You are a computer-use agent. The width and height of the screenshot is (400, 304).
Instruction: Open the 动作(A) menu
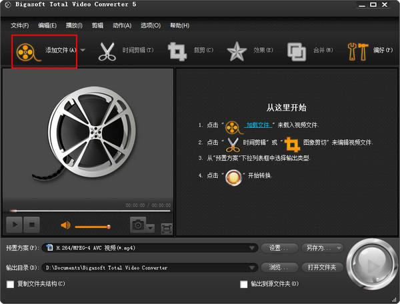122,25
